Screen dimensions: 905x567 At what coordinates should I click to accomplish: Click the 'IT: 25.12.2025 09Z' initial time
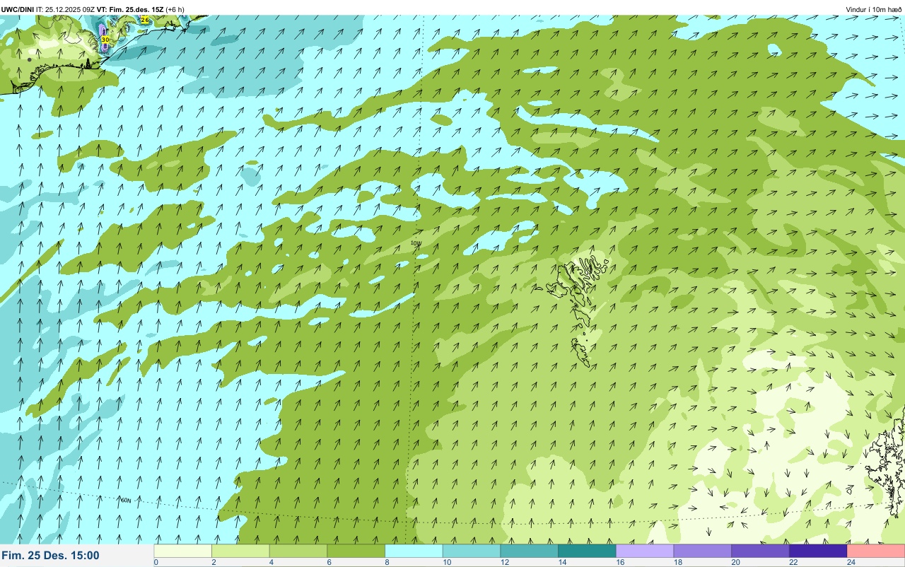point(65,9)
